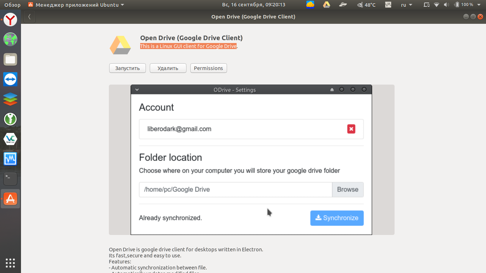The width and height of the screenshot is (486, 273).
Task: Switch keyboard layout via ru dropdown
Action: 406,5
